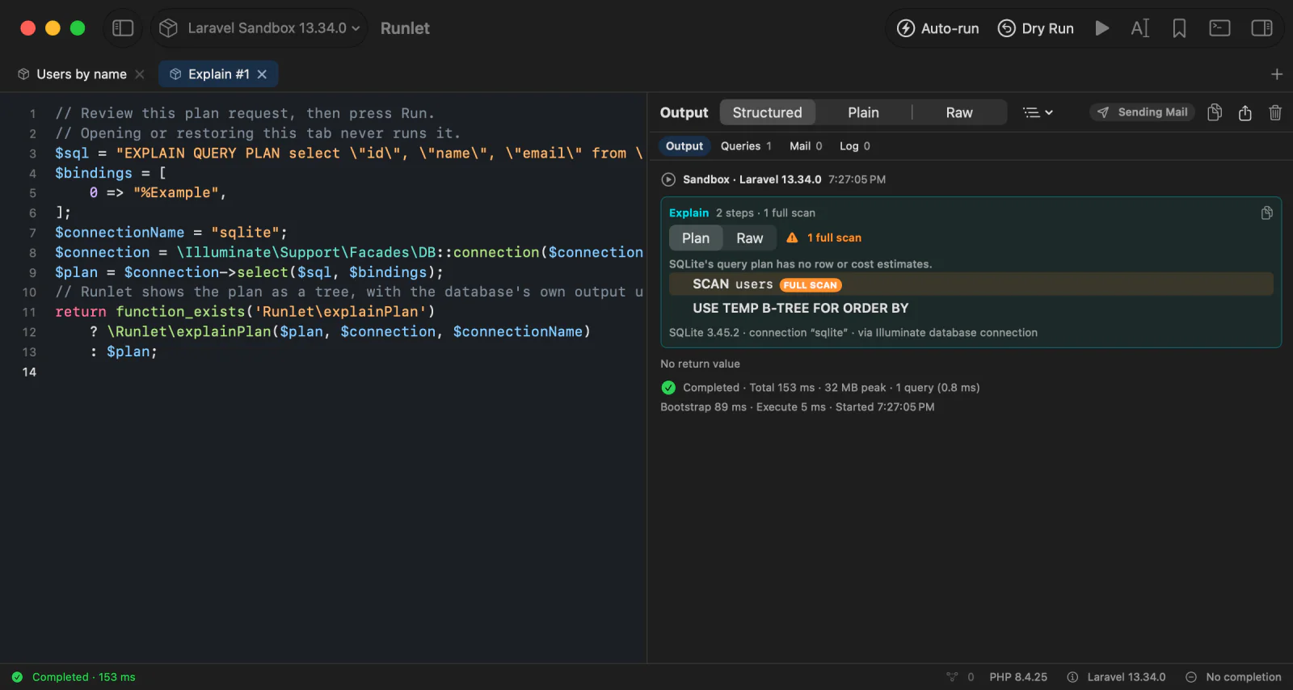Click the AI text formatting icon
The width and height of the screenshot is (1293, 690).
[1139, 28]
